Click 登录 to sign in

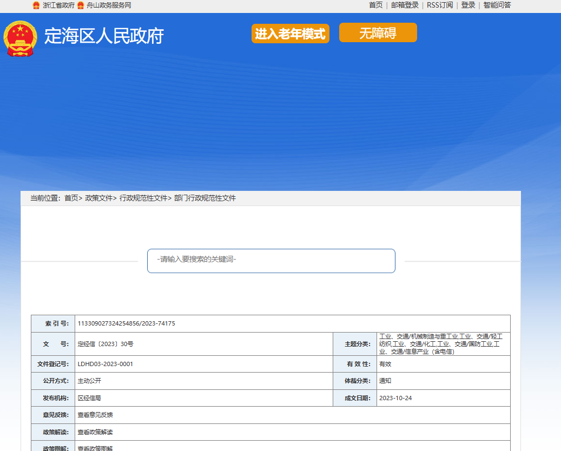point(468,5)
